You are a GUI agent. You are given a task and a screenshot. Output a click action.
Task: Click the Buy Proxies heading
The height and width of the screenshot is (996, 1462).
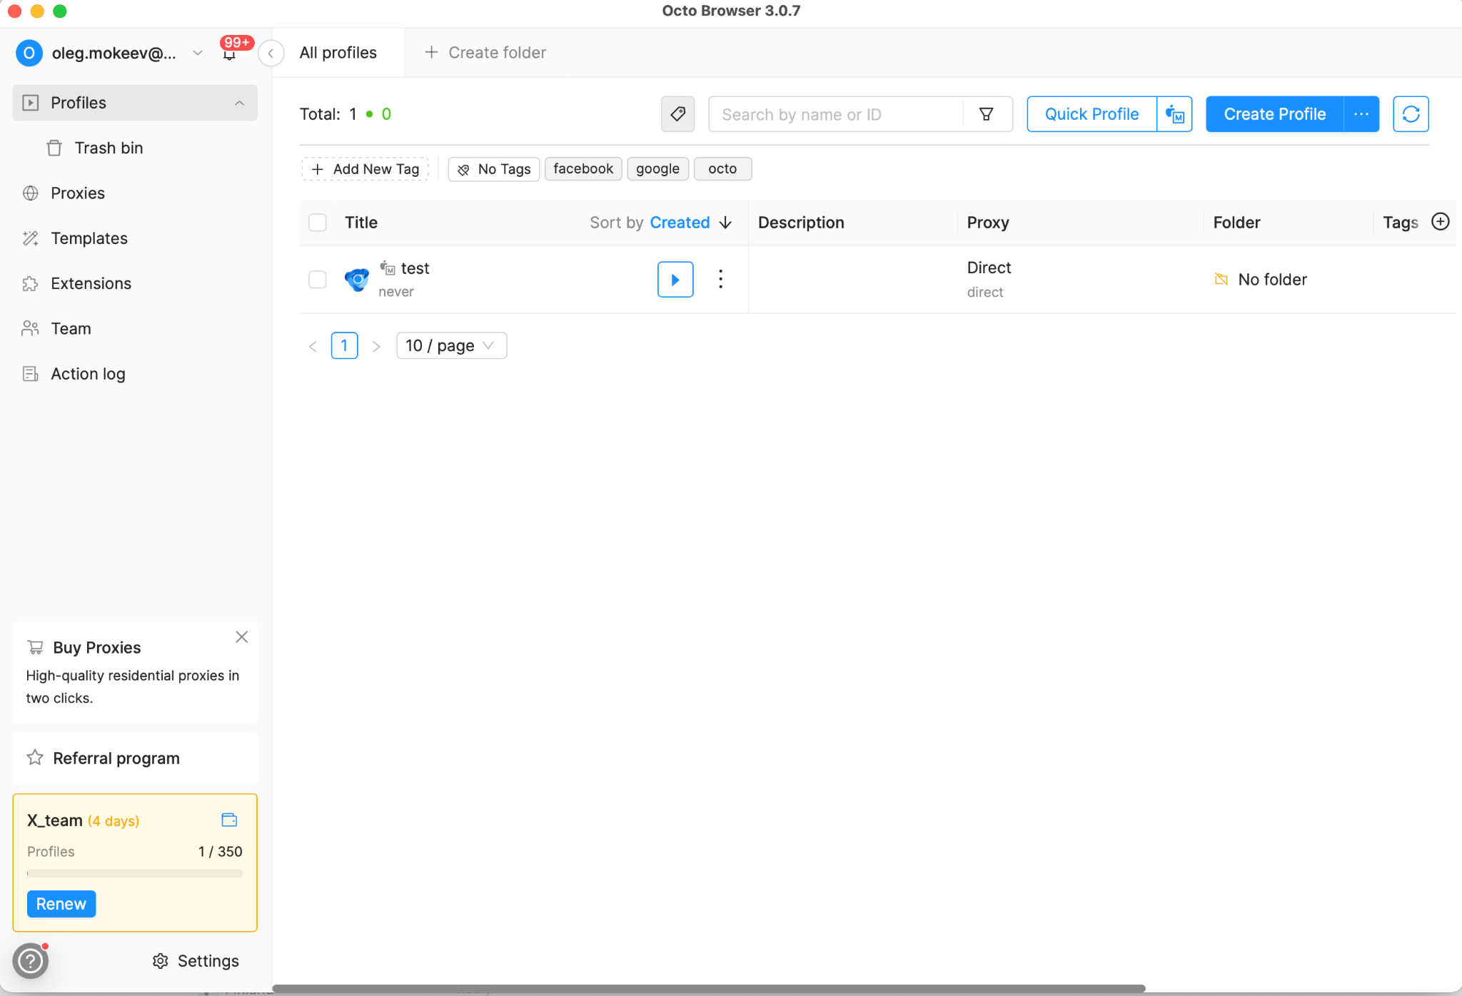coord(97,647)
